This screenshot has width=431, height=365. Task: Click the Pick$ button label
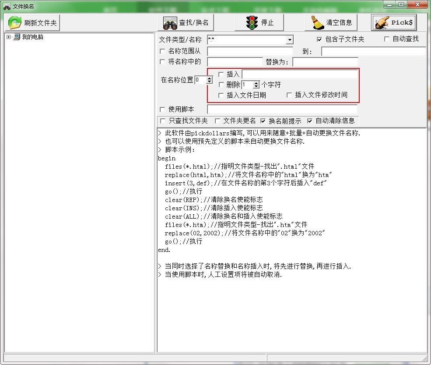(x=402, y=23)
